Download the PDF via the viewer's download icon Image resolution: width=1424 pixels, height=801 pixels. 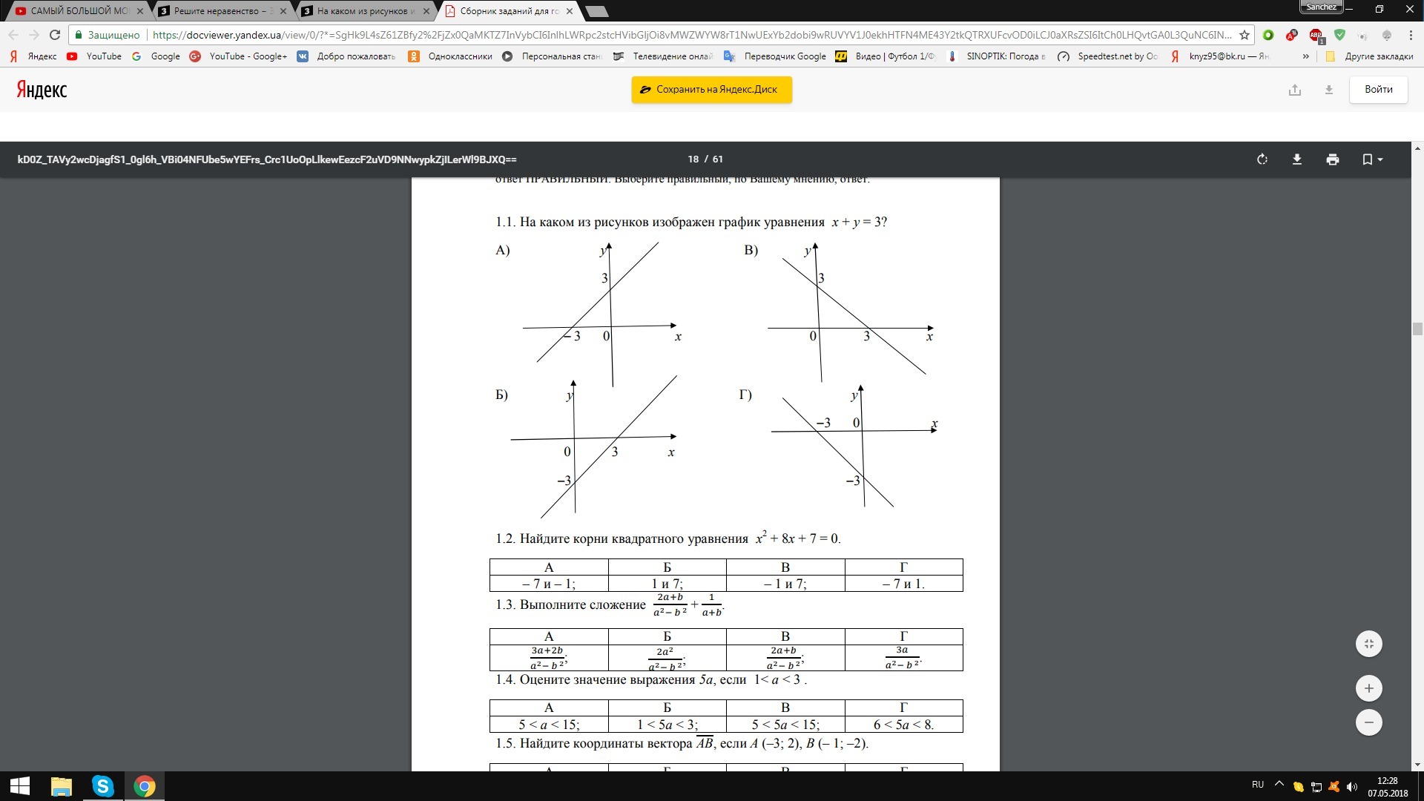[1297, 159]
